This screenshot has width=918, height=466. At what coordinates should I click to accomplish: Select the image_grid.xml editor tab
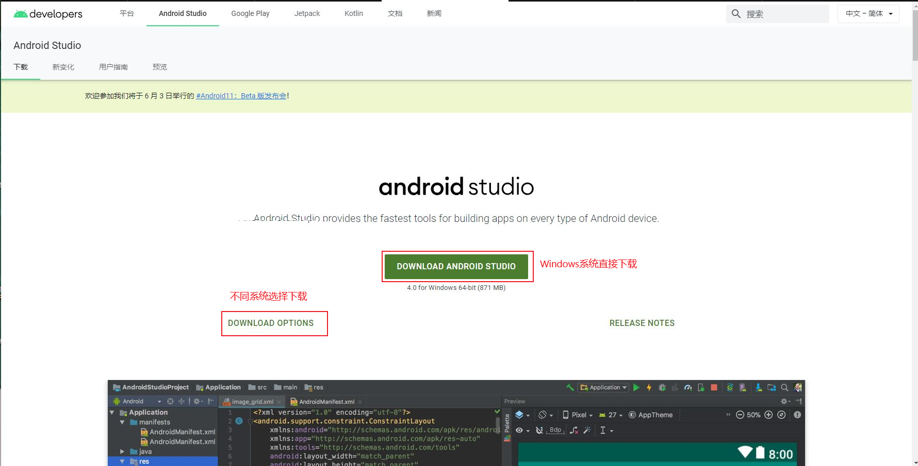click(252, 402)
